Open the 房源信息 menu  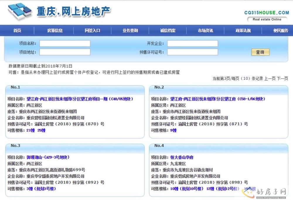[x=55, y=30]
